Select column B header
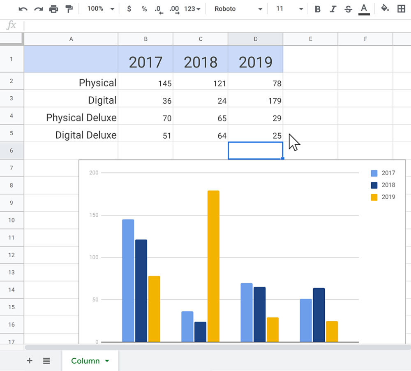This screenshot has width=411, height=371. (x=145, y=39)
